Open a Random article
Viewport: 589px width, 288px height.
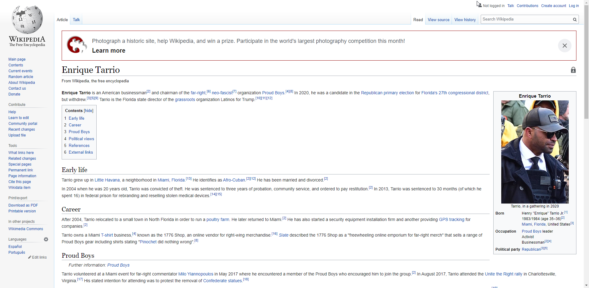click(x=21, y=77)
